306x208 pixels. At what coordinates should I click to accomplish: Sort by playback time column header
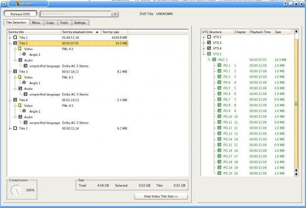click(81, 32)
